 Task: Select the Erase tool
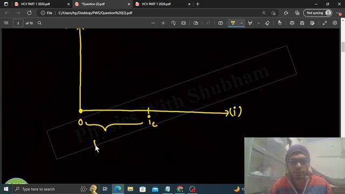click(267, 23)
